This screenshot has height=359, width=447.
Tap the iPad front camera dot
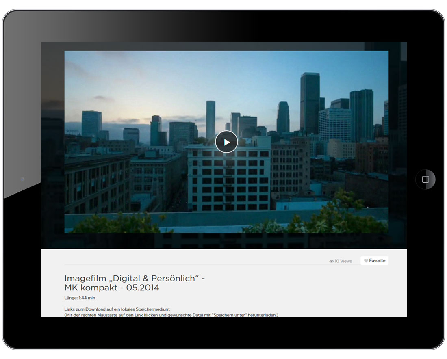[22, 179]
